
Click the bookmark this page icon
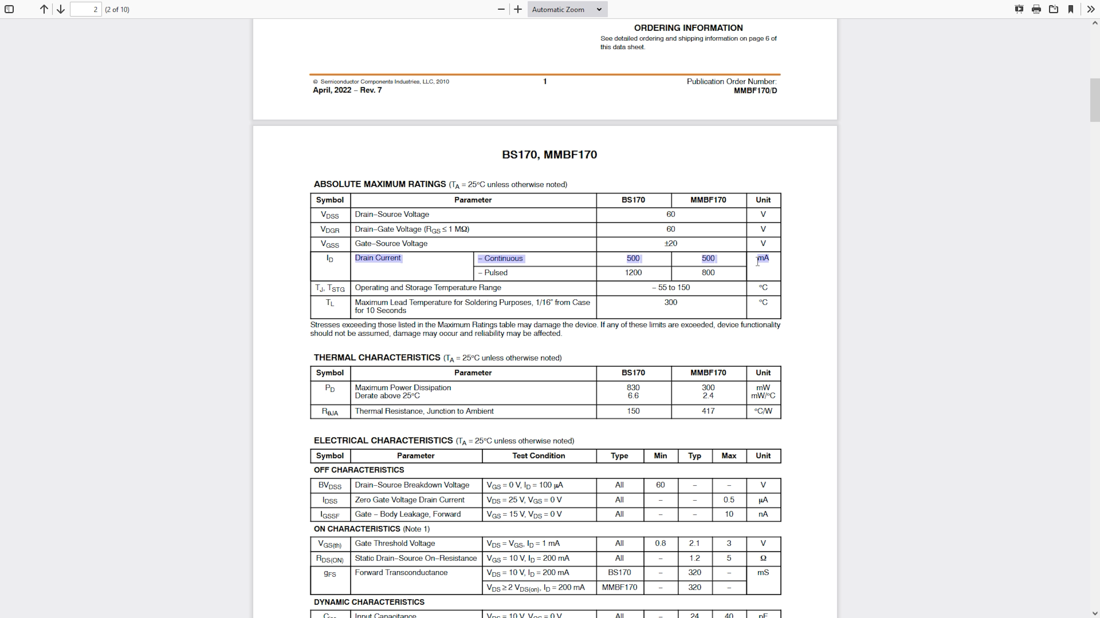[1071, 9]
